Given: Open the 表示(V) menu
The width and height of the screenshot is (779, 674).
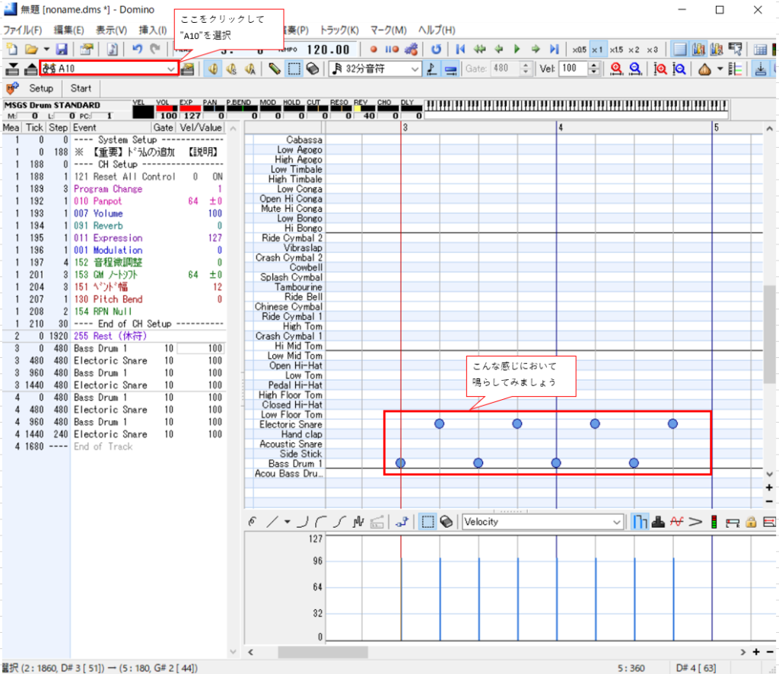Looking at the screenshot, I should [x=111, y=30].
